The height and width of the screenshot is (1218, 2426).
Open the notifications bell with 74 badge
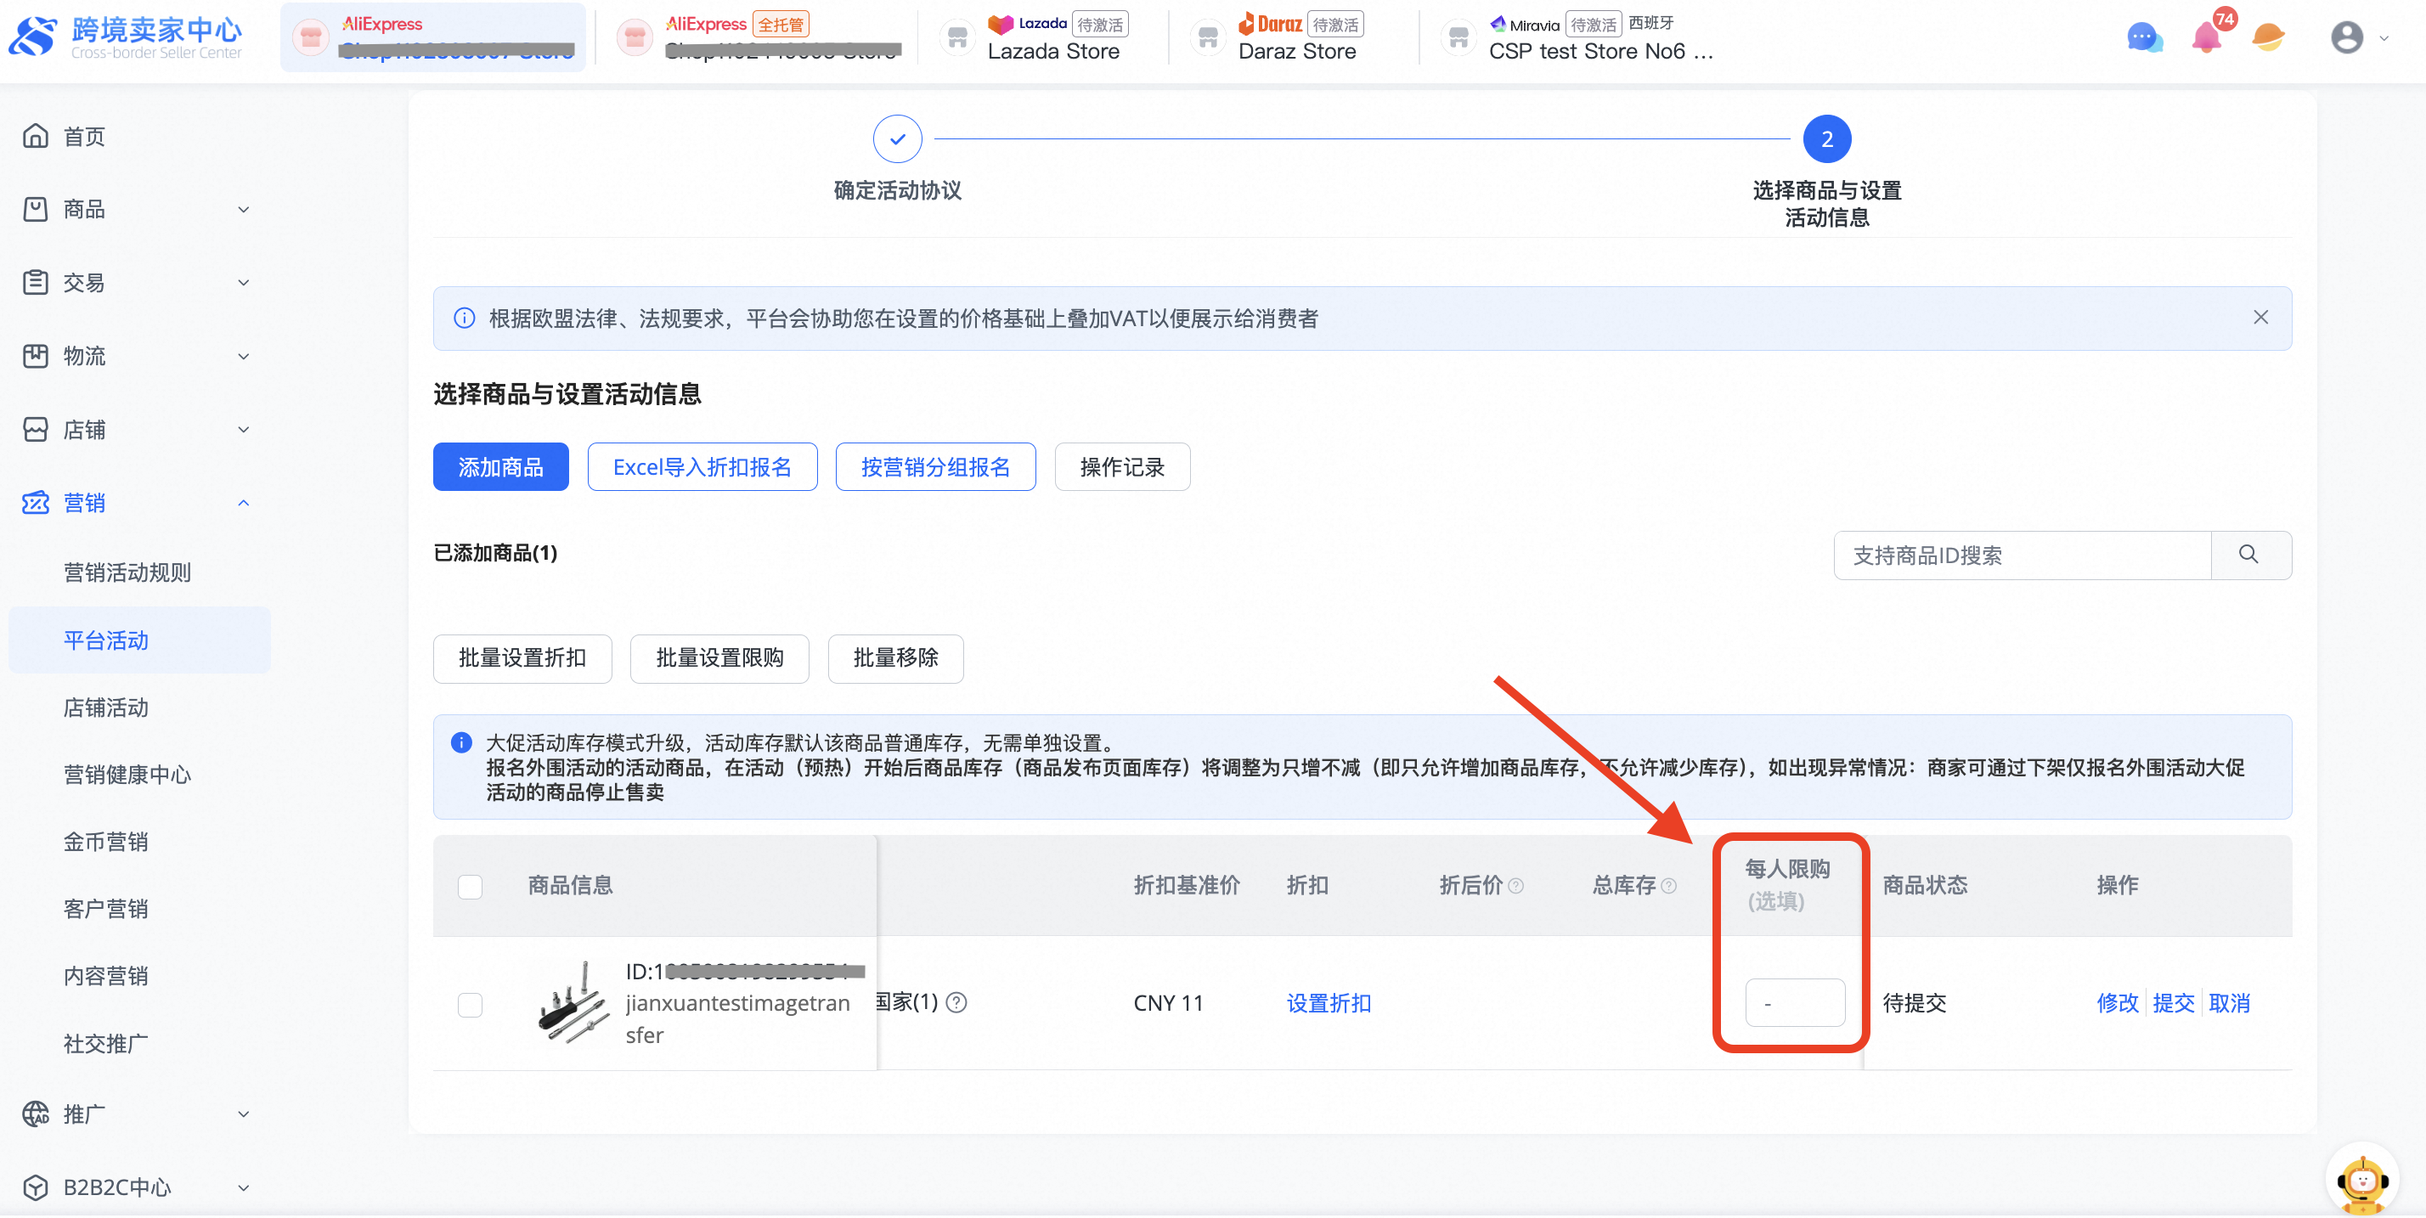point(2206,37)
